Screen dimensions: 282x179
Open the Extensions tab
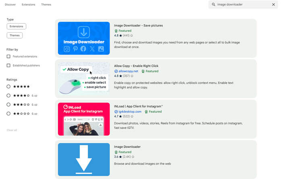[29, 4]
